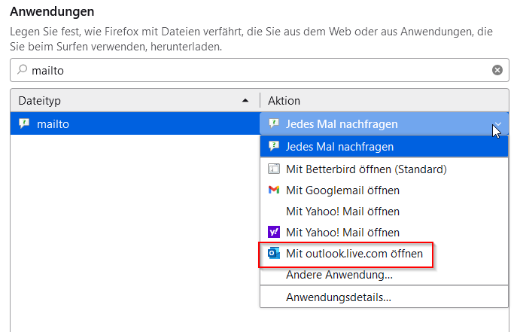Image resolution: width=520 pixels, height=332 pixels.
Task: Open "Anwendungsdetails..." entry
Action: (x=339, y=297)
